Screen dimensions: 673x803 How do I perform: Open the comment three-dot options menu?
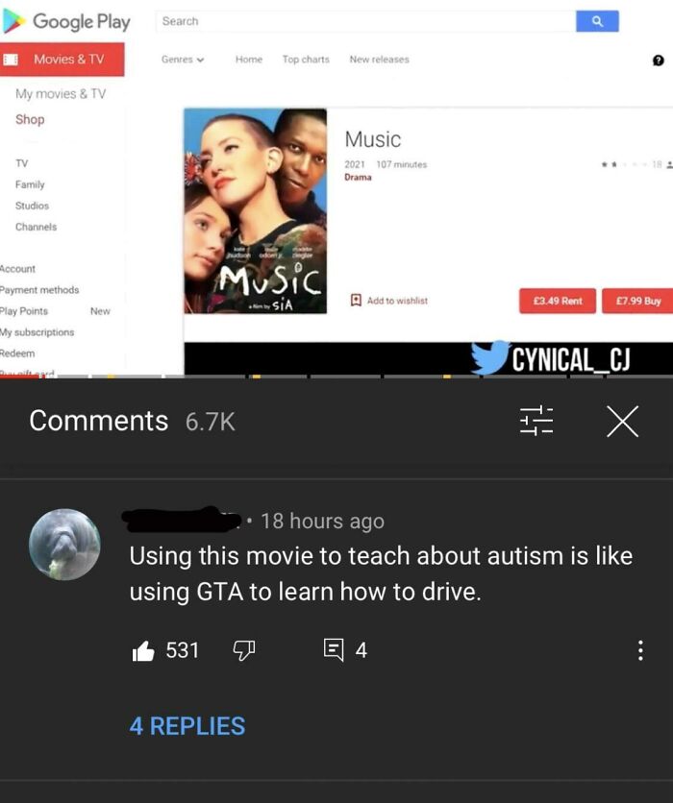[640, 650]
